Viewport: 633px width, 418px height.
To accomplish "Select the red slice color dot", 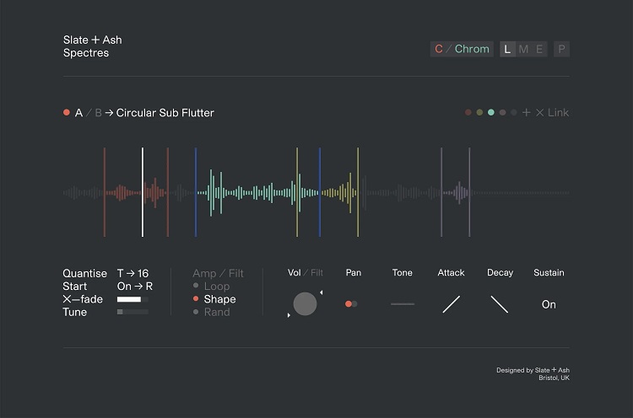I will (468, 112).
